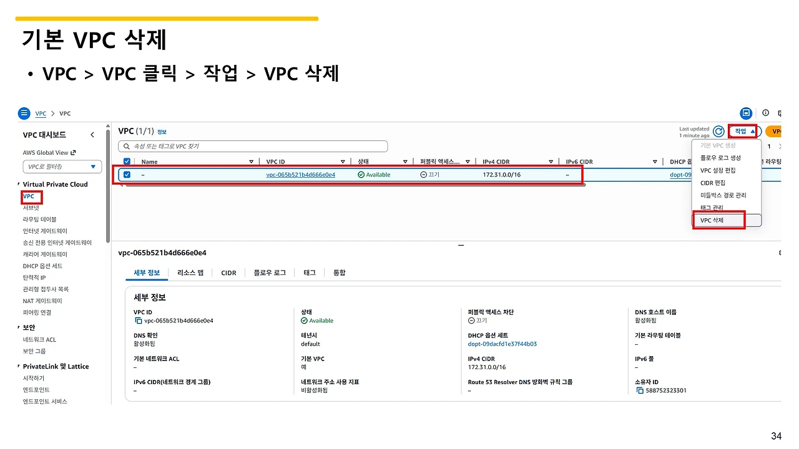Click the refresh VPC list icon
The width and height of the screenshot is (799, 449).
(718, 132)
